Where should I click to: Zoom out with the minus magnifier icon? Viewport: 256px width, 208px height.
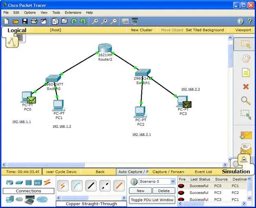coord(114,21)
